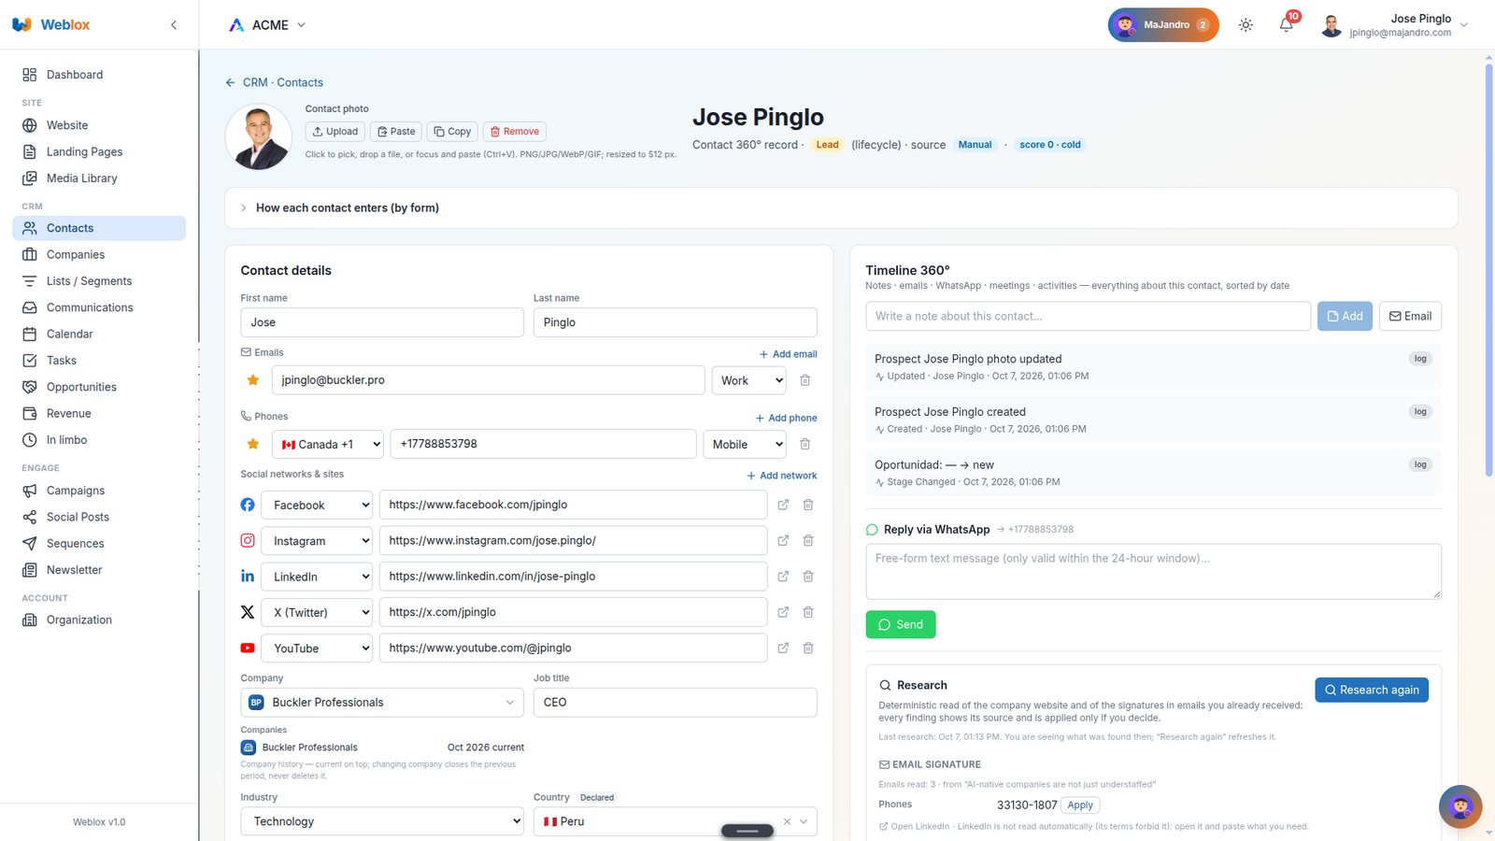Screen dimensions: 1495x841
Task: Clear the Peru country selection
Action: 787,821
